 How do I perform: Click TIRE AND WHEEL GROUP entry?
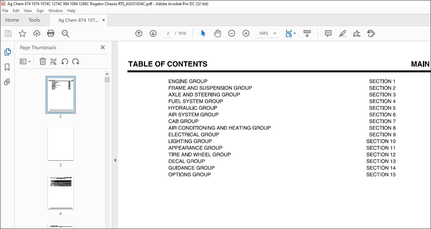tap(200, 154)
